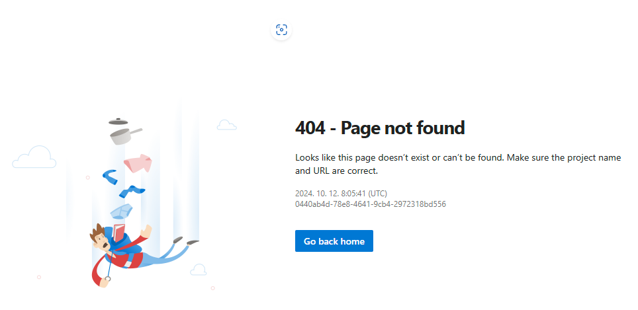The height and width of the screenshot is (310, 638).
Task: Click the visual search capture icon
Action: (281, 30)
